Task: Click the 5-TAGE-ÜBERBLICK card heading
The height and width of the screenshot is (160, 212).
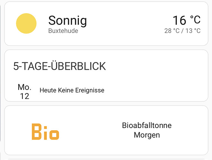Action: 59,66
